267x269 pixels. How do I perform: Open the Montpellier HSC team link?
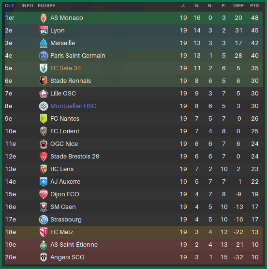tap(73, 106)
